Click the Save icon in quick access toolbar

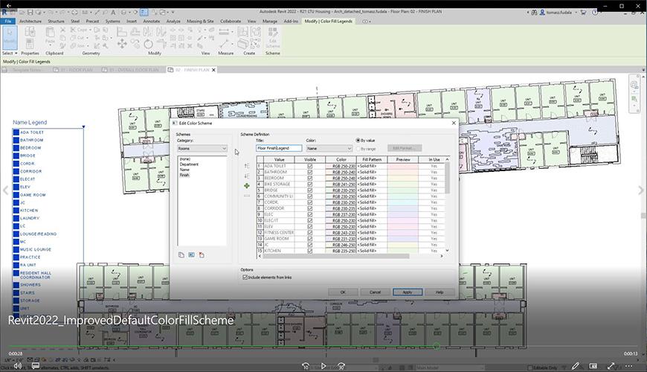30,13
